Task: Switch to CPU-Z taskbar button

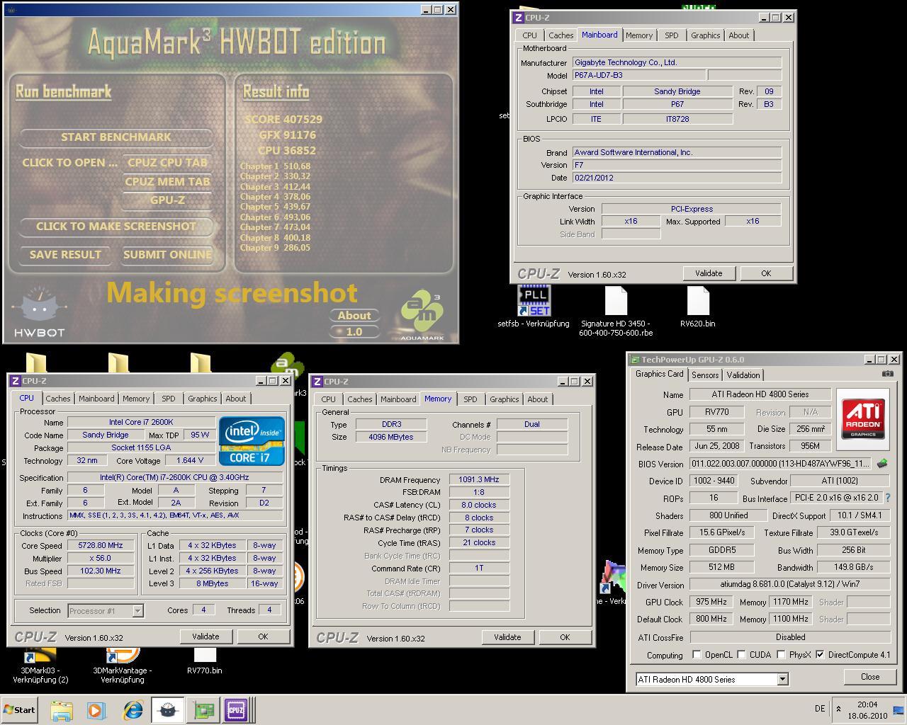Action: point(236,710)
